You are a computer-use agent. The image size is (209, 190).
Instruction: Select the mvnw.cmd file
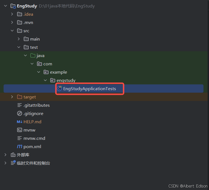coord(34,138)
